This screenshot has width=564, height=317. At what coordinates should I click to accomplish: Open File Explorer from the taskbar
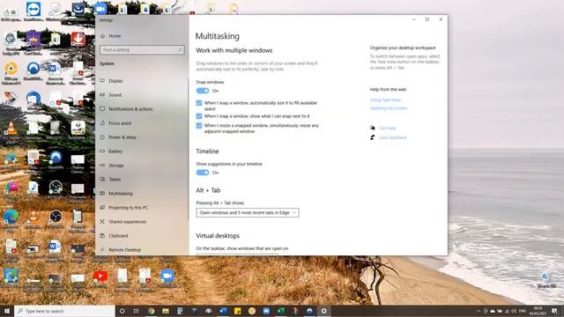tap(166, 311)
